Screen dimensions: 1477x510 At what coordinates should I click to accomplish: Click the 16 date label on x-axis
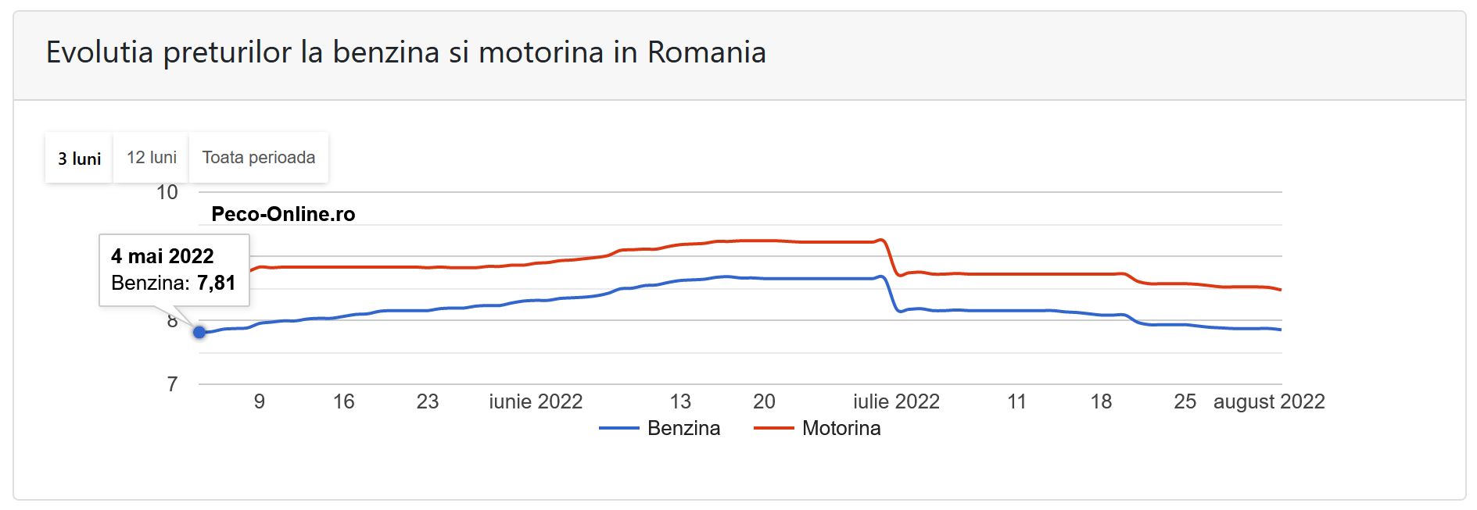tap(343, 401)
